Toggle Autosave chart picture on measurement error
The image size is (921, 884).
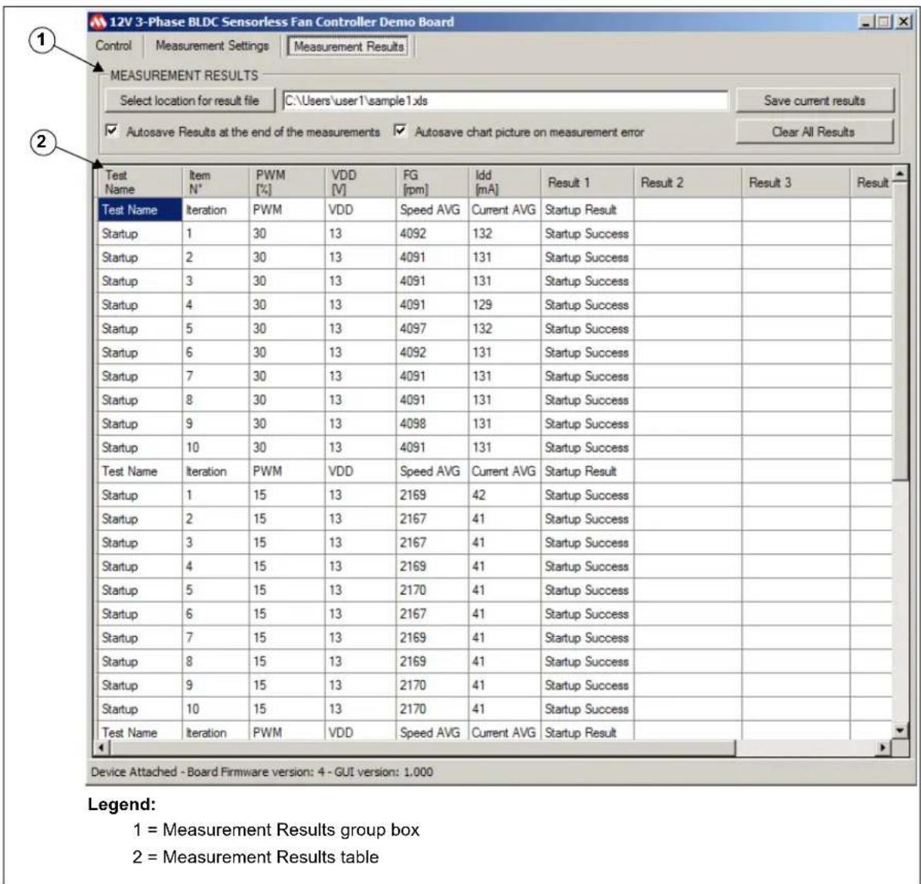[400, 130]
